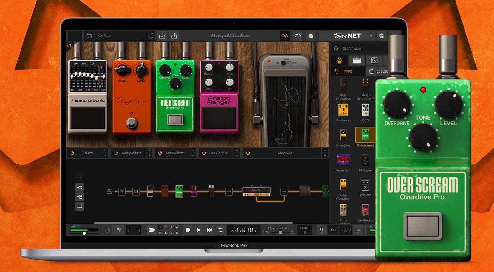The height and width of the screenshot is (272, 494).
Task: Toggle power for the An Flanger slot
Action: pos(204,153)
